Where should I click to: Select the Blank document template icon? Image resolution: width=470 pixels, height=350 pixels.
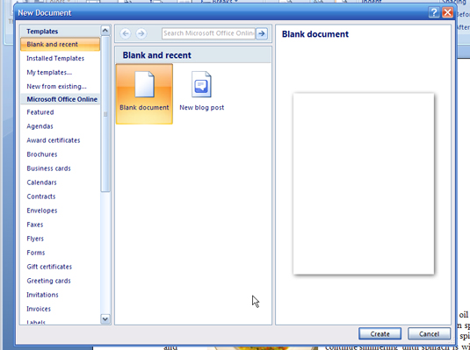pyautogui.click(x=144, y=94)
